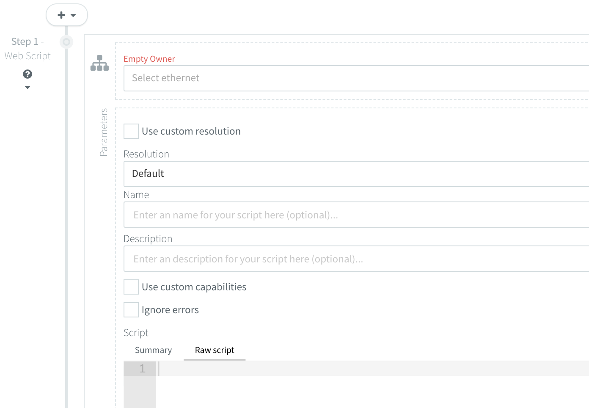Viewport: 589px width, 408px height.
Task: Enable Use custom capabilities checkbox
Action: [x=131, y=287]
